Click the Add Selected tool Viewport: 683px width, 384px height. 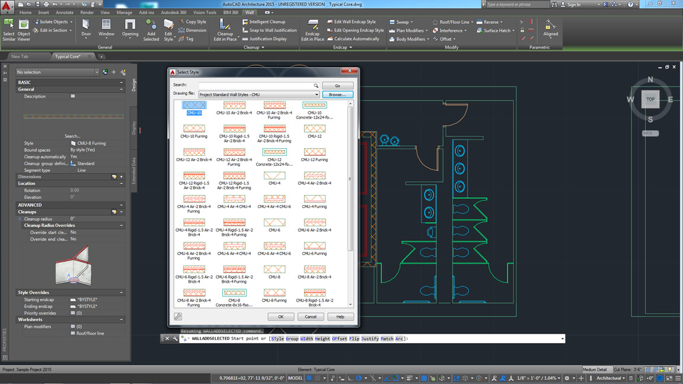click(x=151, y=30)
